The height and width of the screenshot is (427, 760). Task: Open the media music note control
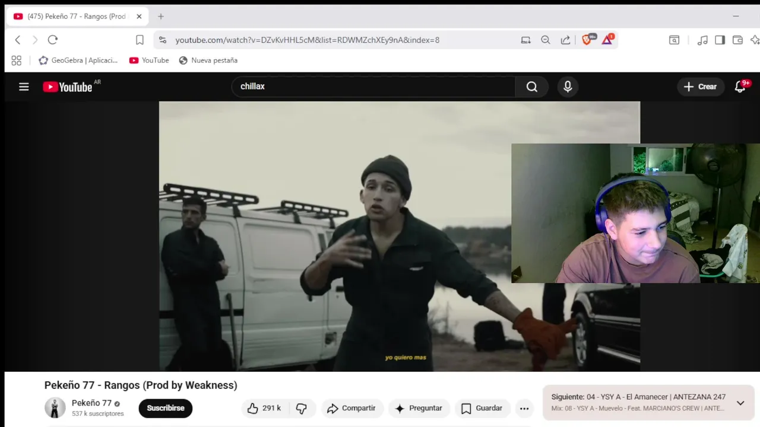[702, 40]
